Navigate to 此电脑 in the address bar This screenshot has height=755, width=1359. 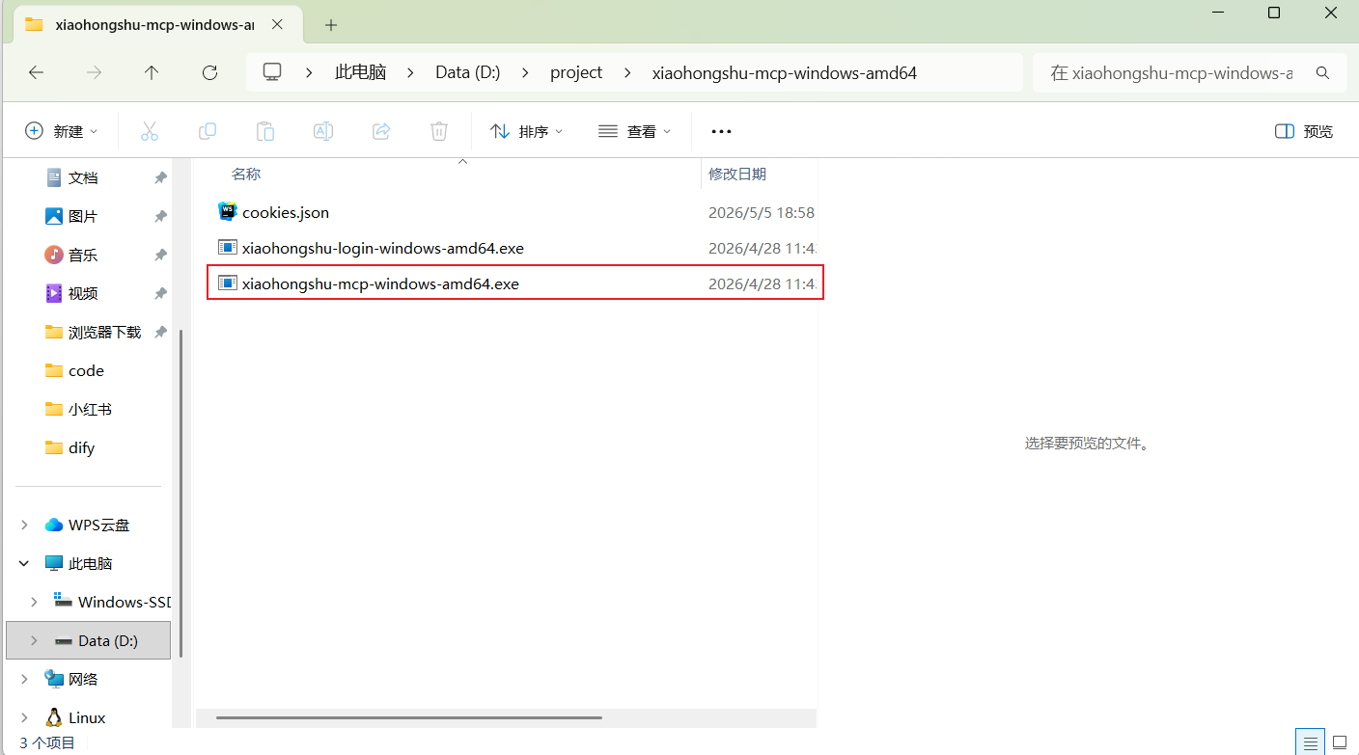point(360,72)
